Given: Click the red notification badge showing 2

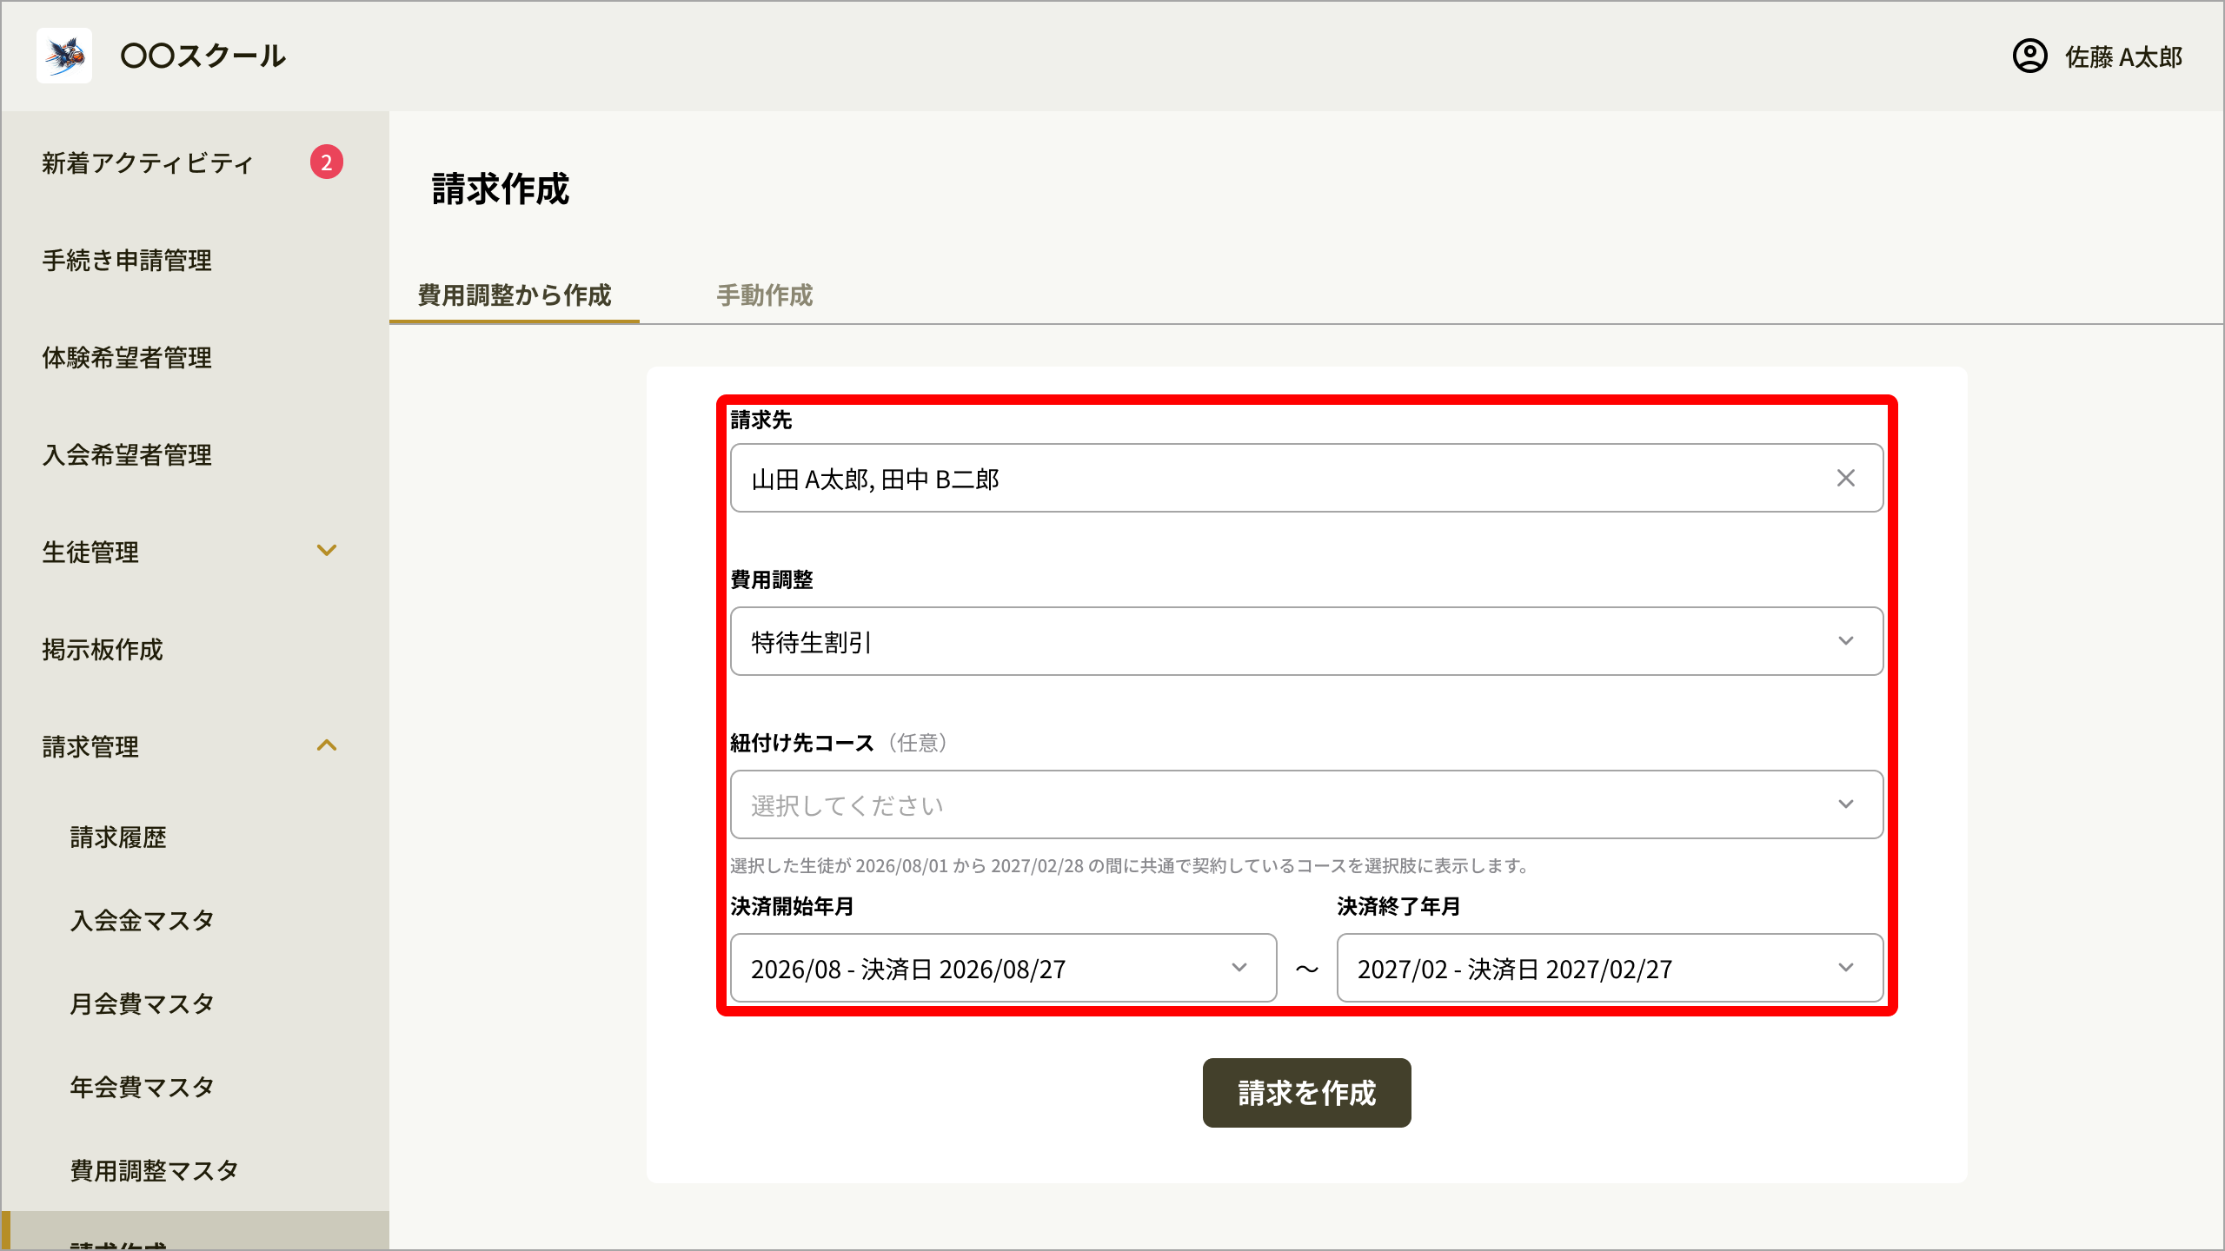Looking at the screenshot, I should coord(327,162).
